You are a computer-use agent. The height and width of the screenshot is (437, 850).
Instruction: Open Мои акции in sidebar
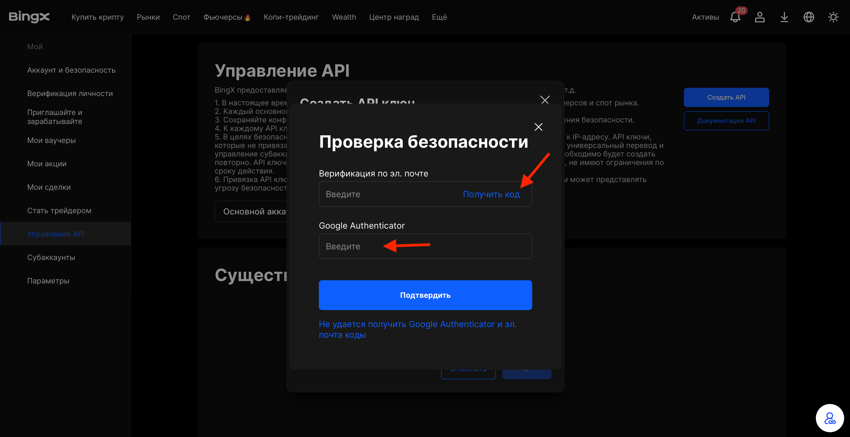[x=47, y=164]
